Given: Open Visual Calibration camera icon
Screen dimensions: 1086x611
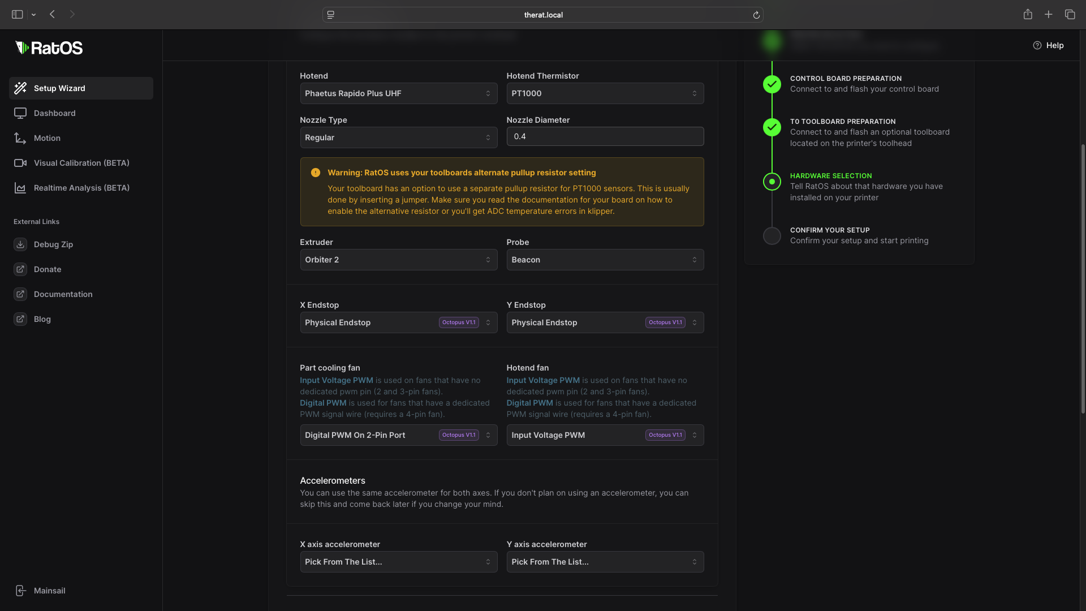Looking at the screenshot, I should [20, 163].
